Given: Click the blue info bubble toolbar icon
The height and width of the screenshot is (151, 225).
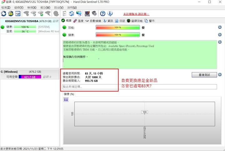Looking at the screenshot, I should coord(110,13).
